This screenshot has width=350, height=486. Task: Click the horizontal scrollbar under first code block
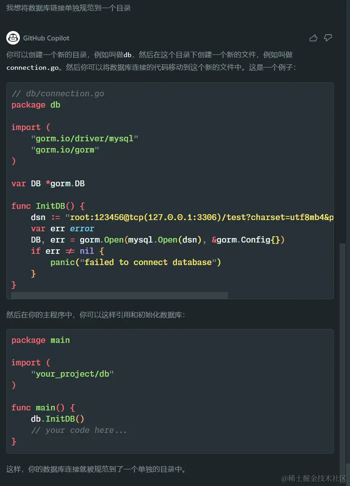coord(119,295)
